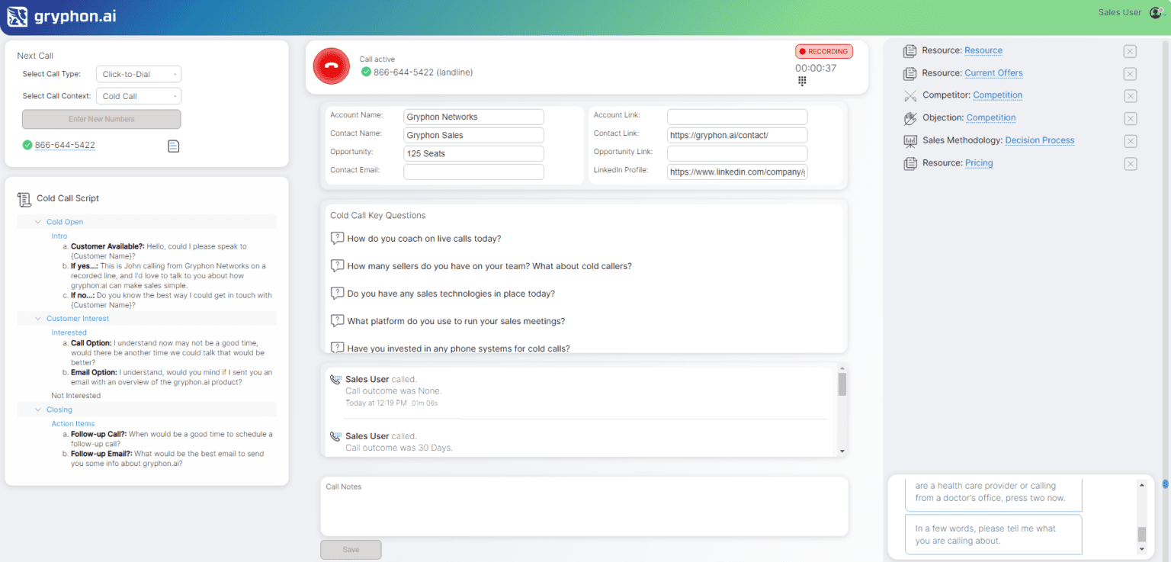The image size is (1171, 562).
Task: Edit the Contact Link field
Action: (737, 135)
